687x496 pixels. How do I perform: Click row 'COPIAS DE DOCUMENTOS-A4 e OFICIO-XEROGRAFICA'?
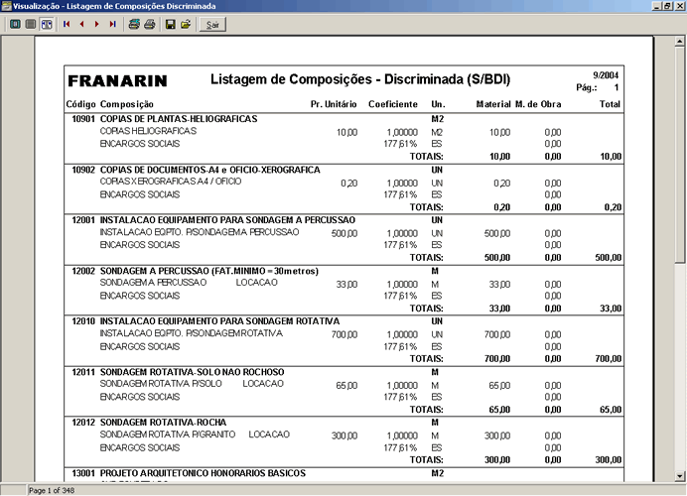coord(209,170)
